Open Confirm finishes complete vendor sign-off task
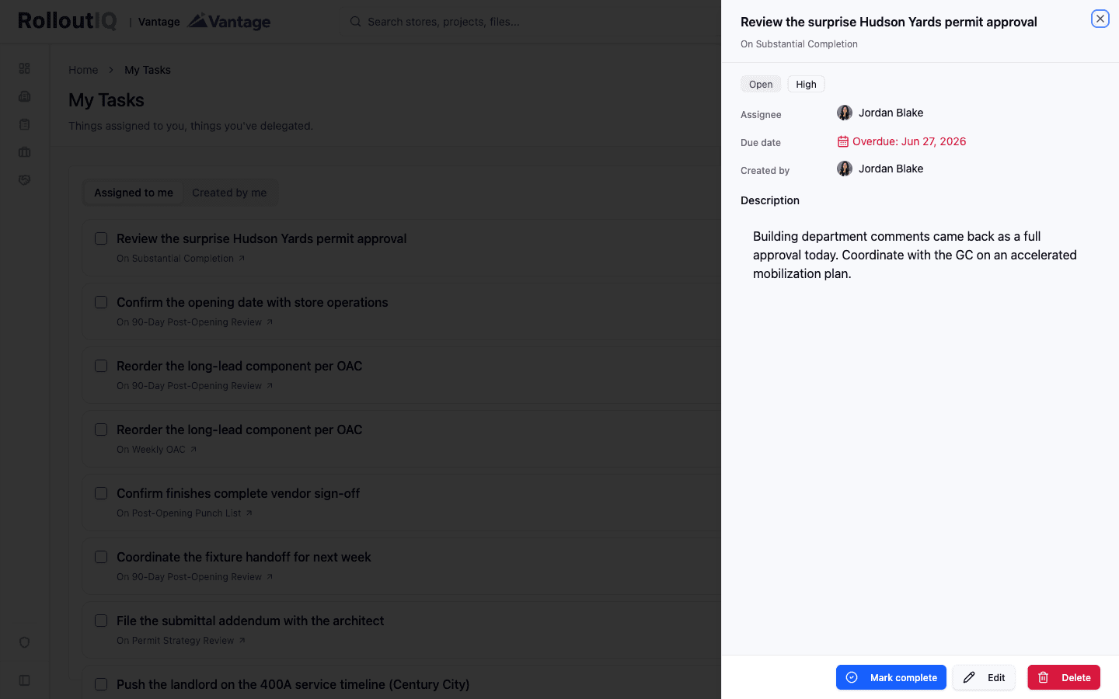Viewport: 1119px width, 699px height. click(x=238, y=493)
